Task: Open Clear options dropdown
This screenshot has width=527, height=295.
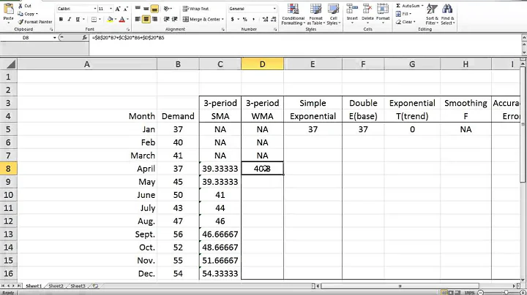Action: coord(405,22)
